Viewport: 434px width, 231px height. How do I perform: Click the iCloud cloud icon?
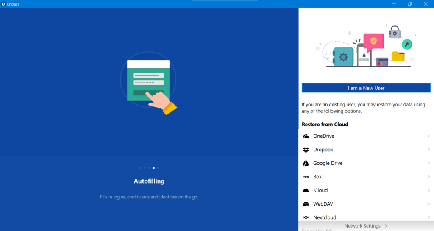[306, 190]
